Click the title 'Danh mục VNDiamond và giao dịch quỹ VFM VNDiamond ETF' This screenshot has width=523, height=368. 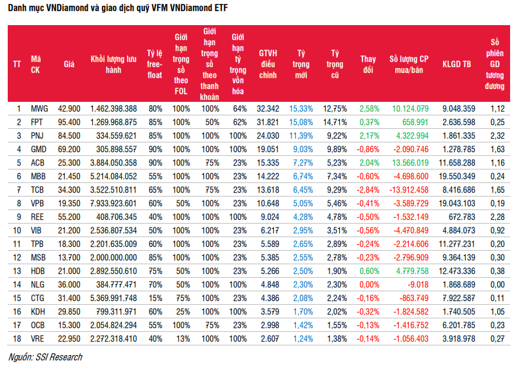[x=118, y=8]
